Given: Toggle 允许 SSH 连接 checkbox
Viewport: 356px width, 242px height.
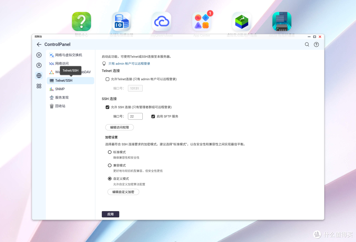Looking at the screenshot, I should pos(107,107).
